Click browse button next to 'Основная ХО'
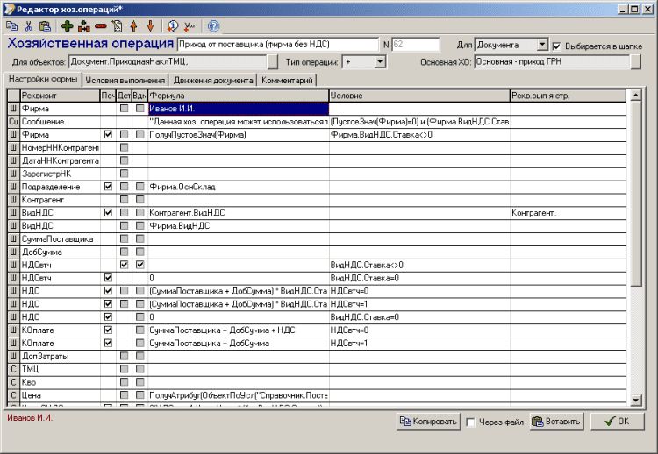This screenshot has height=454, width=658. click(636, 62)
